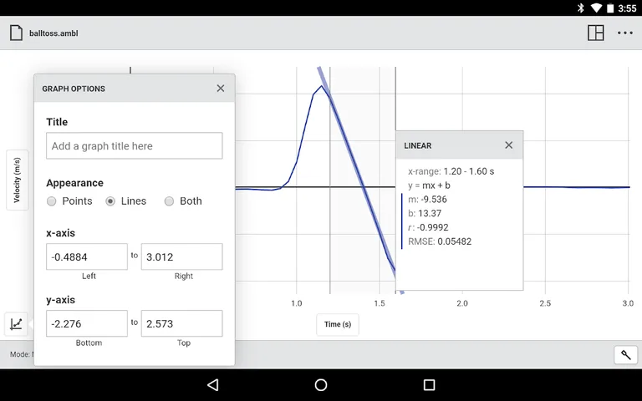Select the Both appearance radio button
This screenshot has height=401, width=642.
click(169, 201)
